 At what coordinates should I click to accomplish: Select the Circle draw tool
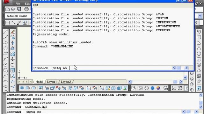tap(5, 65)
